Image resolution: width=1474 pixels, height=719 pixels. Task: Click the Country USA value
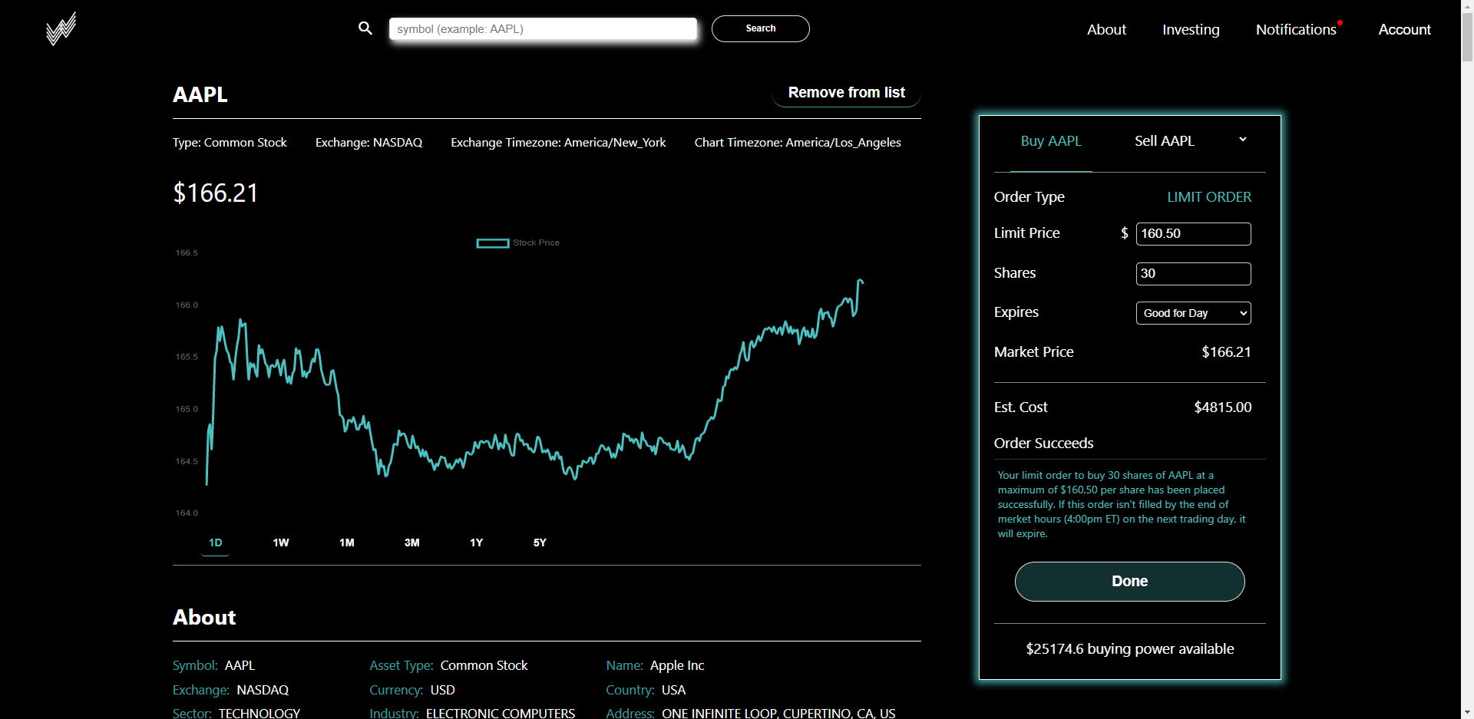[673, 691]
